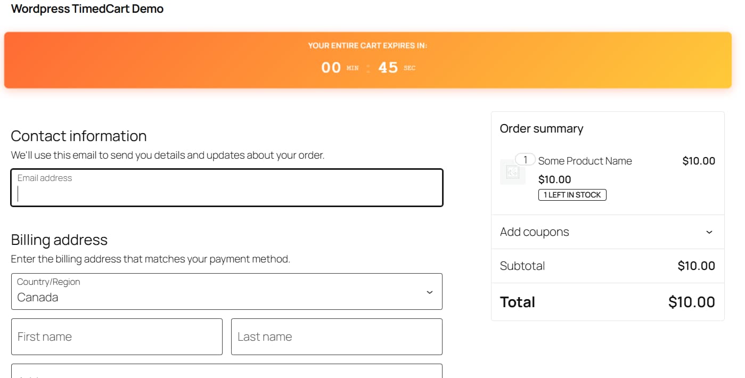Click the Last name field

337,336
